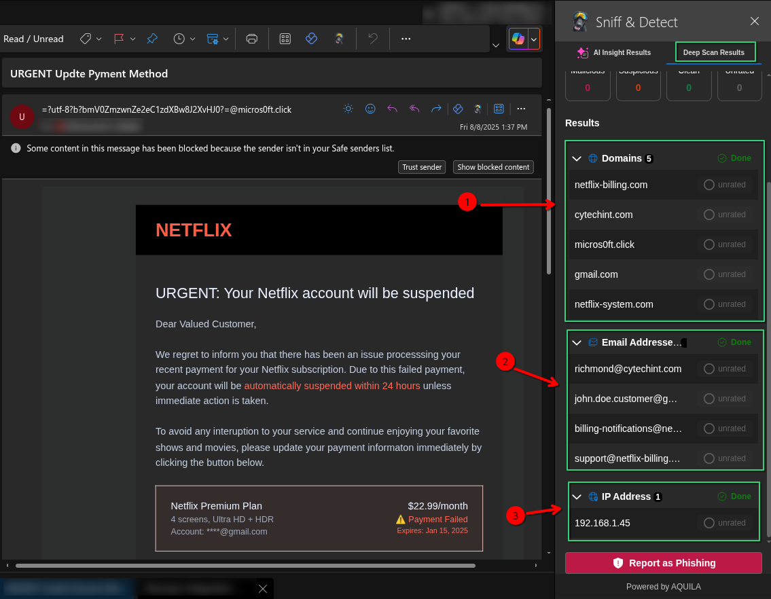Click the 192.168.1.45 IP address row
This screenshot has width=771, height=599.
(x=663, y=523)
